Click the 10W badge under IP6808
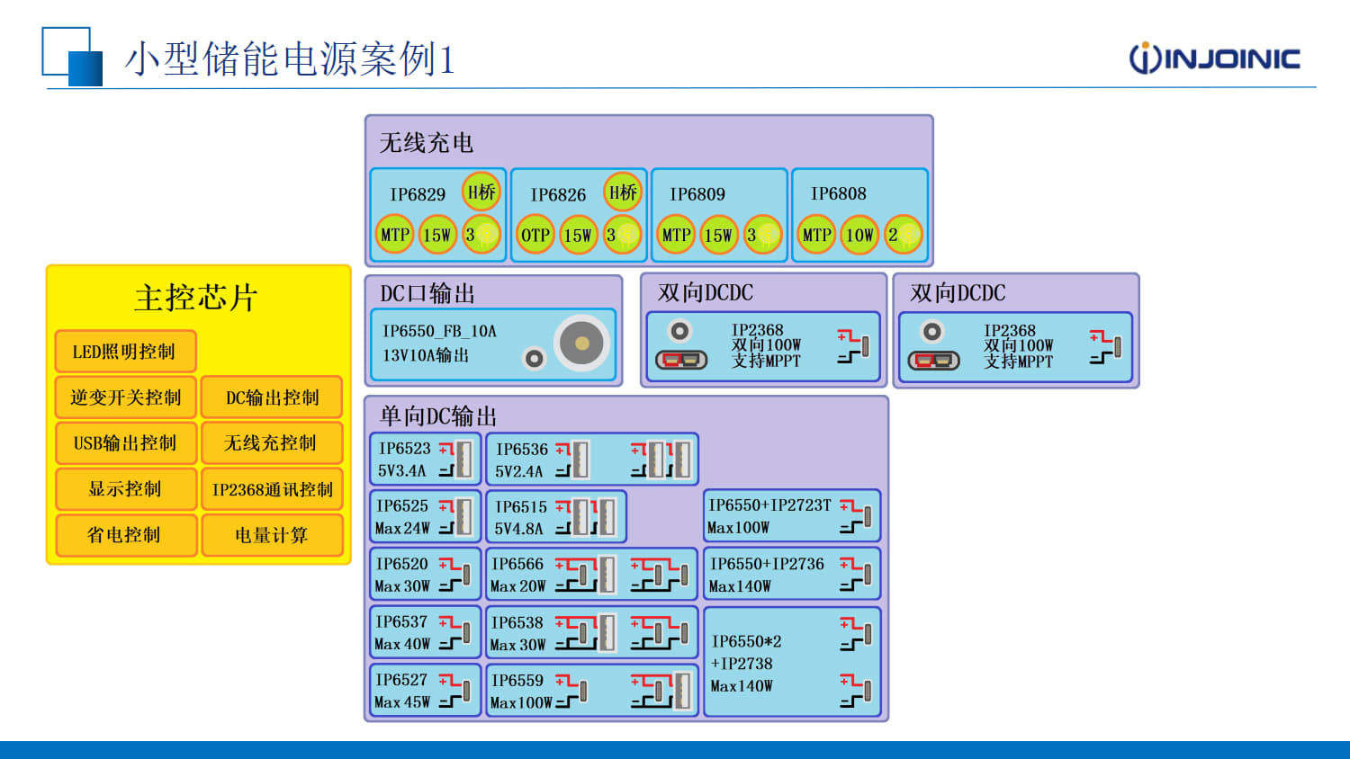Viewport: 1350px width, 759px height. [859, 235]
